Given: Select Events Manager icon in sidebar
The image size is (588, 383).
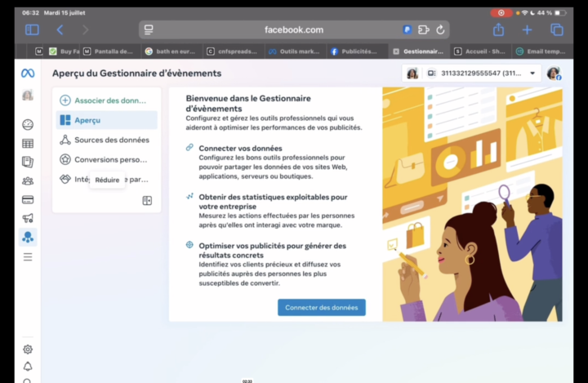Looking at the screenshot, I should (28, 237).
